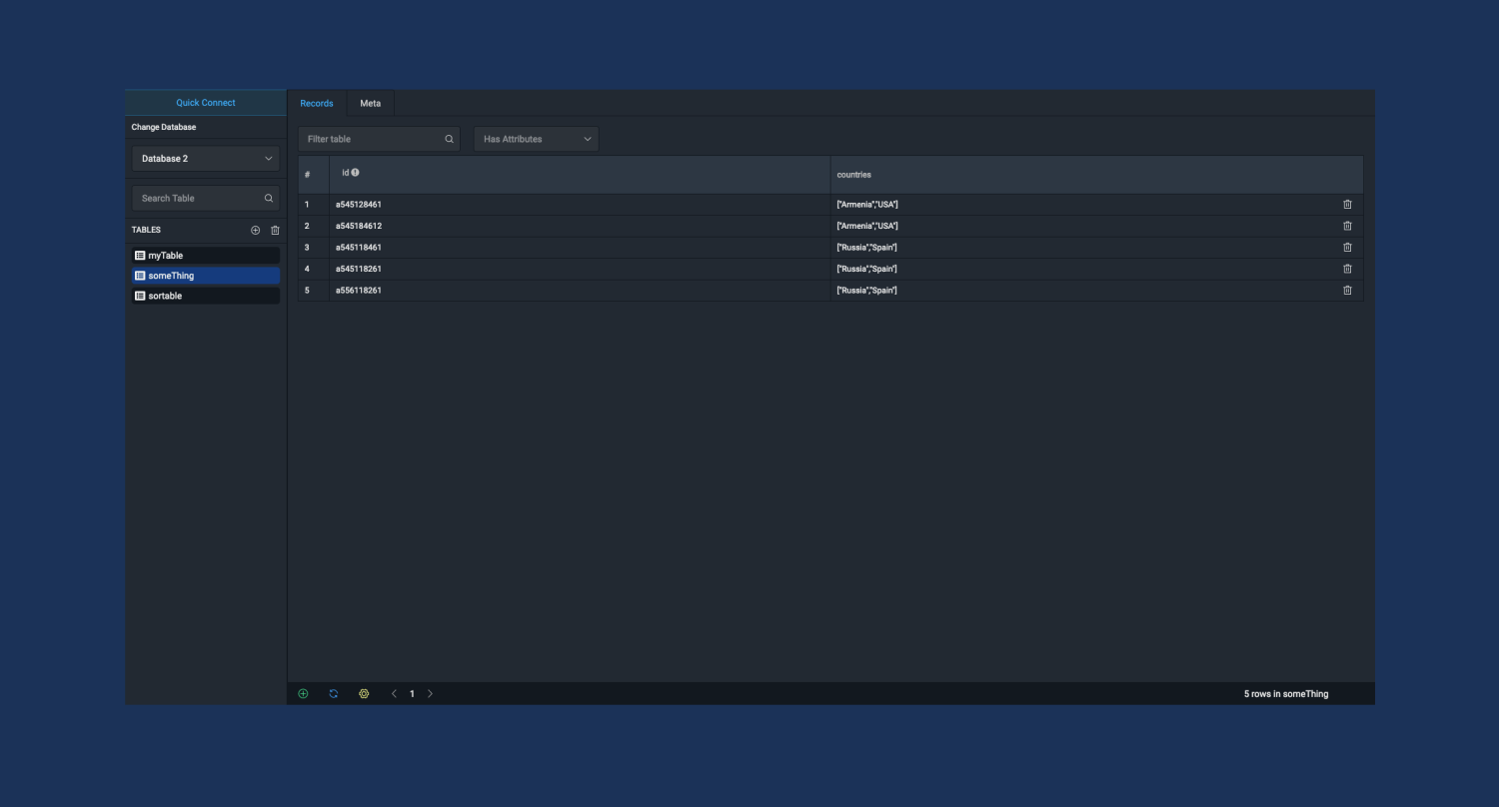Click the a545118261 id cell
Viewport: 1499px width, 807px height.
pyautogui.click(x=580, y=269)
